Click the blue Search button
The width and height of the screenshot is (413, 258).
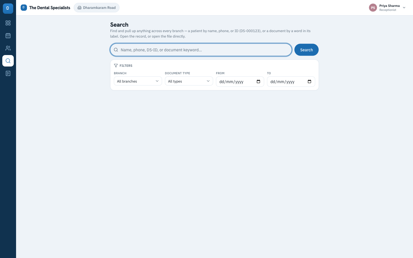(306, 50)
